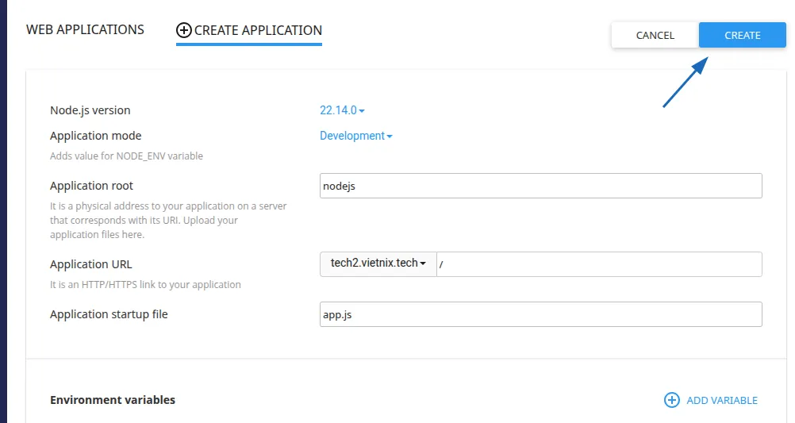Viewport: 795px width, 423px height.
Task: Select the Create Application tab label
Action: [x=258, y=31]
